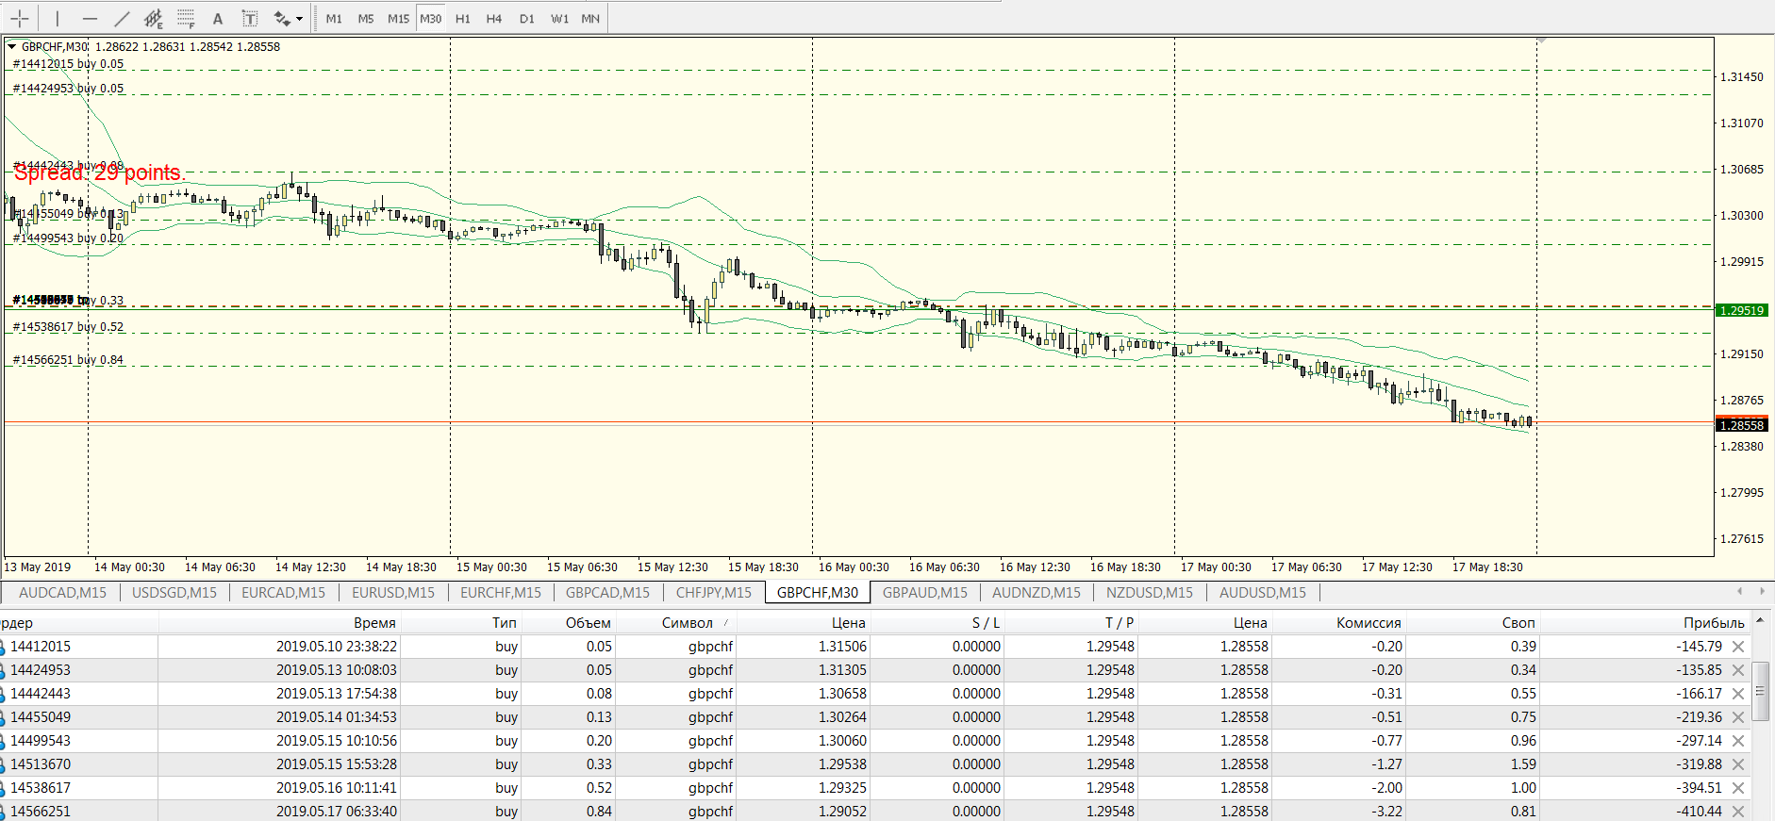This screenshot has height=821, width=1775.
Task: Open the NZDUSD,M15 chart tab
Action: (x=1150, y=593)
